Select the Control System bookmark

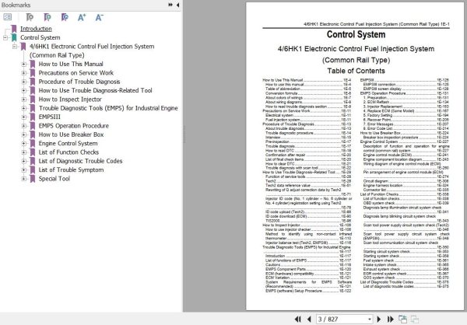pos(40,37)
